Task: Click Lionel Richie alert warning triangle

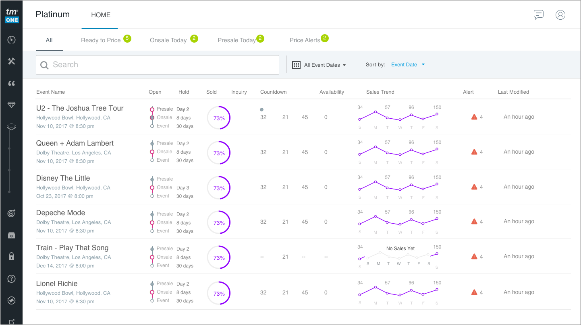Action: (x=474, y=292)
